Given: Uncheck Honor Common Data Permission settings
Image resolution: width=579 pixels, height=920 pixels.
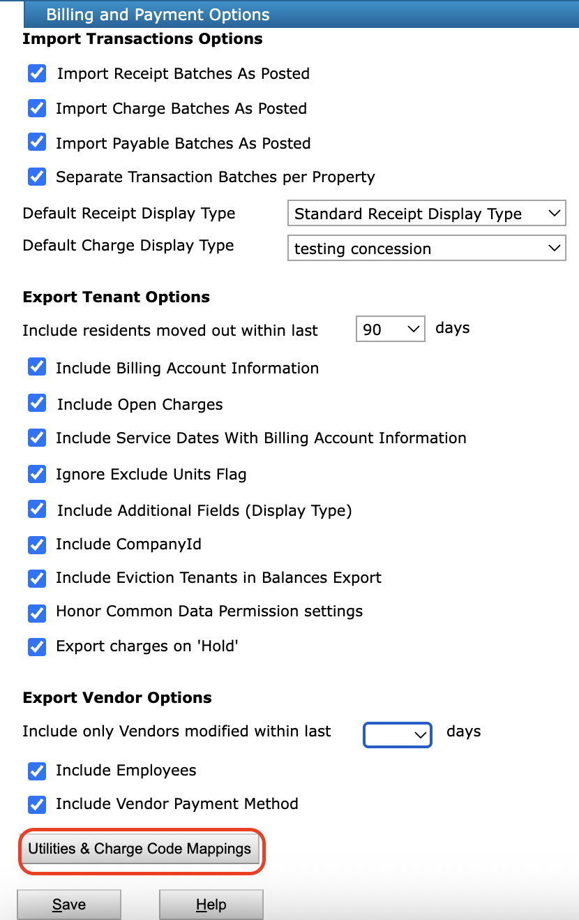Looking at the screenshot, I should coord(37,612).
